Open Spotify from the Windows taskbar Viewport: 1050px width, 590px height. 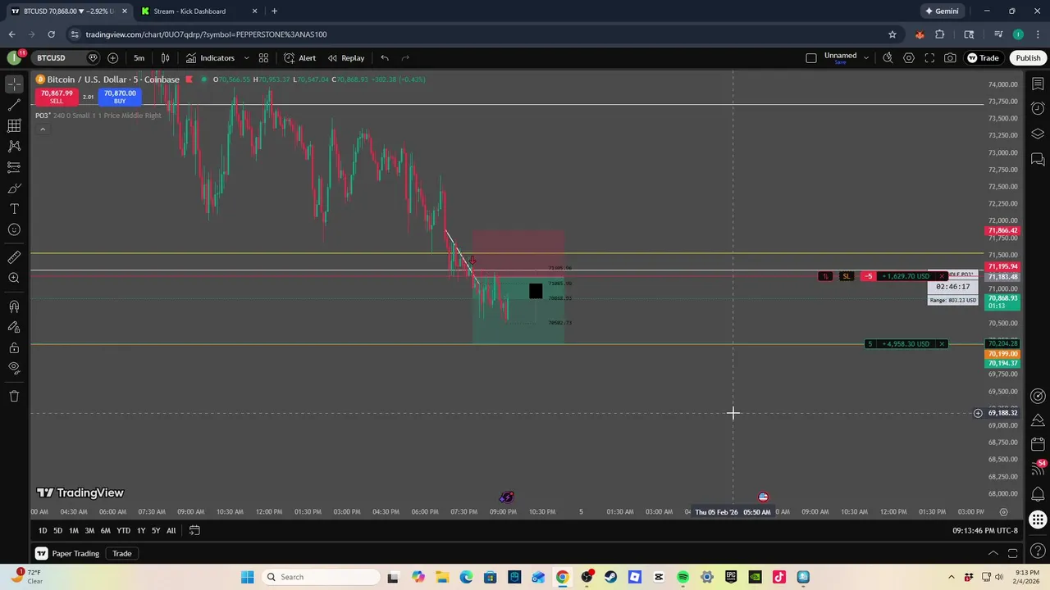point(683,577)
